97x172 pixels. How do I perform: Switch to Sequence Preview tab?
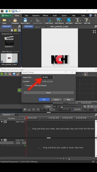point(40,27)
